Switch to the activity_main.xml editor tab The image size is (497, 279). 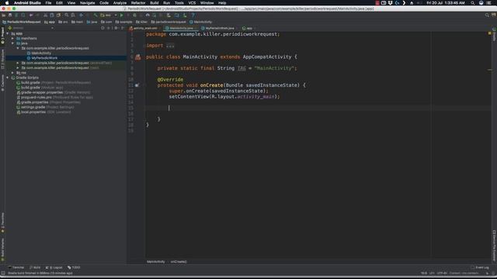pos(145,28)
